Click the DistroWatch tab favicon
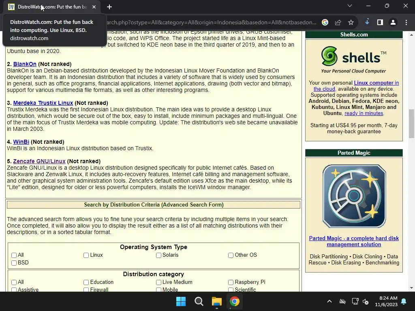 pos(11,7)
